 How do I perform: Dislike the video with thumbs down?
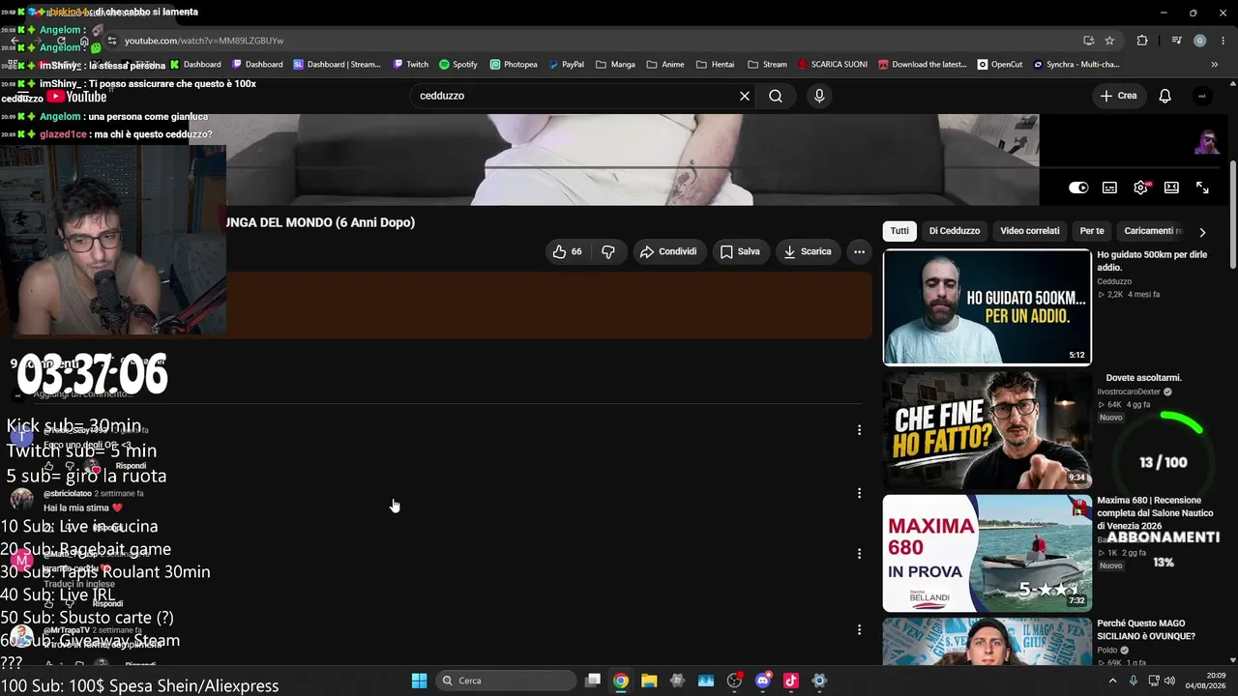tap(608, 251)
